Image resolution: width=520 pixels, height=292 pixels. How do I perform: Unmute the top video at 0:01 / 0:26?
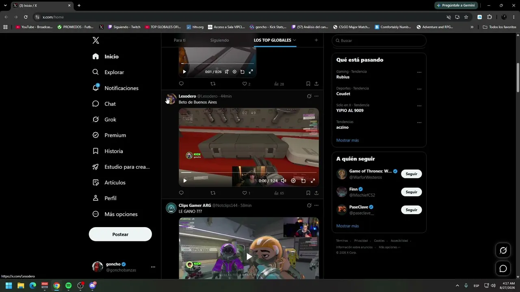click(x=227, y=72)
